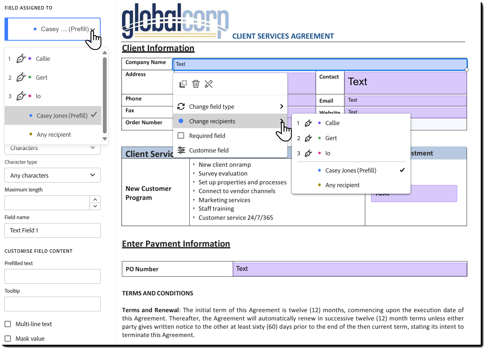Click the Customise field sliders icon
This screenshot has width=484, height=348.
tap(181, 150)
